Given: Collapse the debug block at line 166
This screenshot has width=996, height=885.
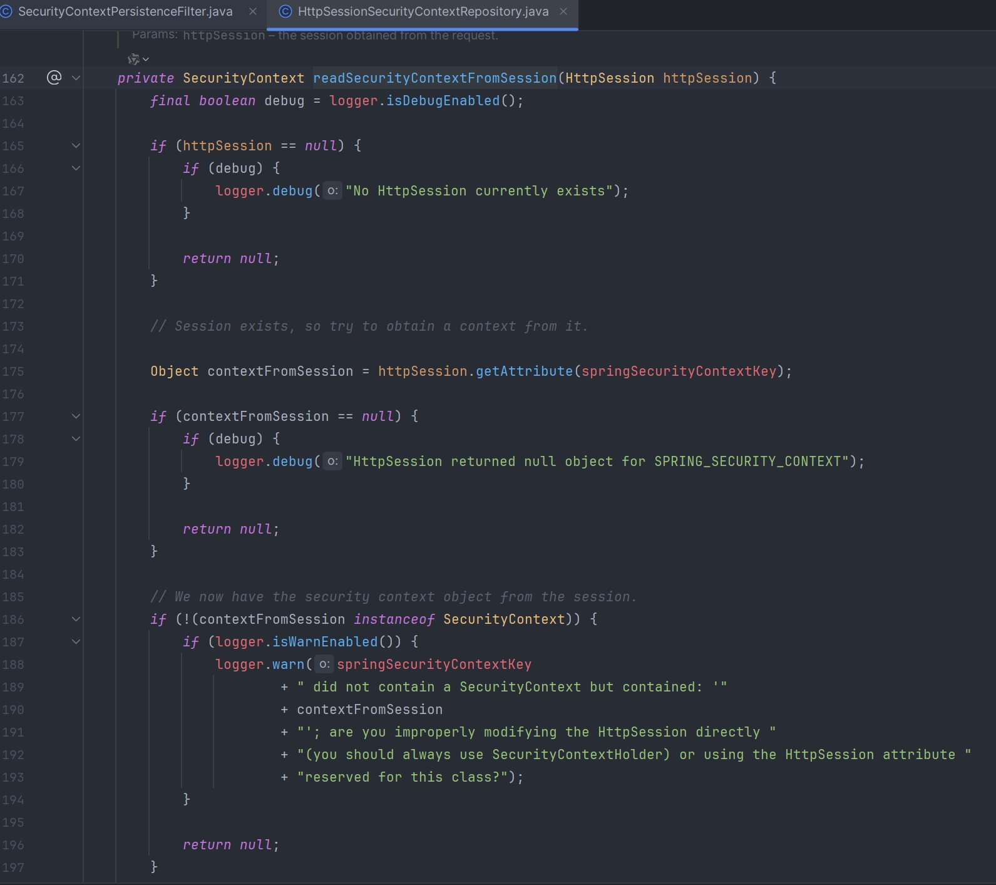Looking at the screenshot, I should [x=76, y=168].
